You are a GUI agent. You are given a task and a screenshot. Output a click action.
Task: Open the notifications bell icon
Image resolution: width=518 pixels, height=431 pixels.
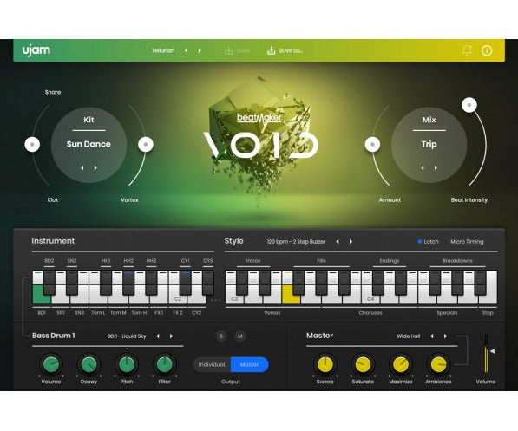coord(467,50)
